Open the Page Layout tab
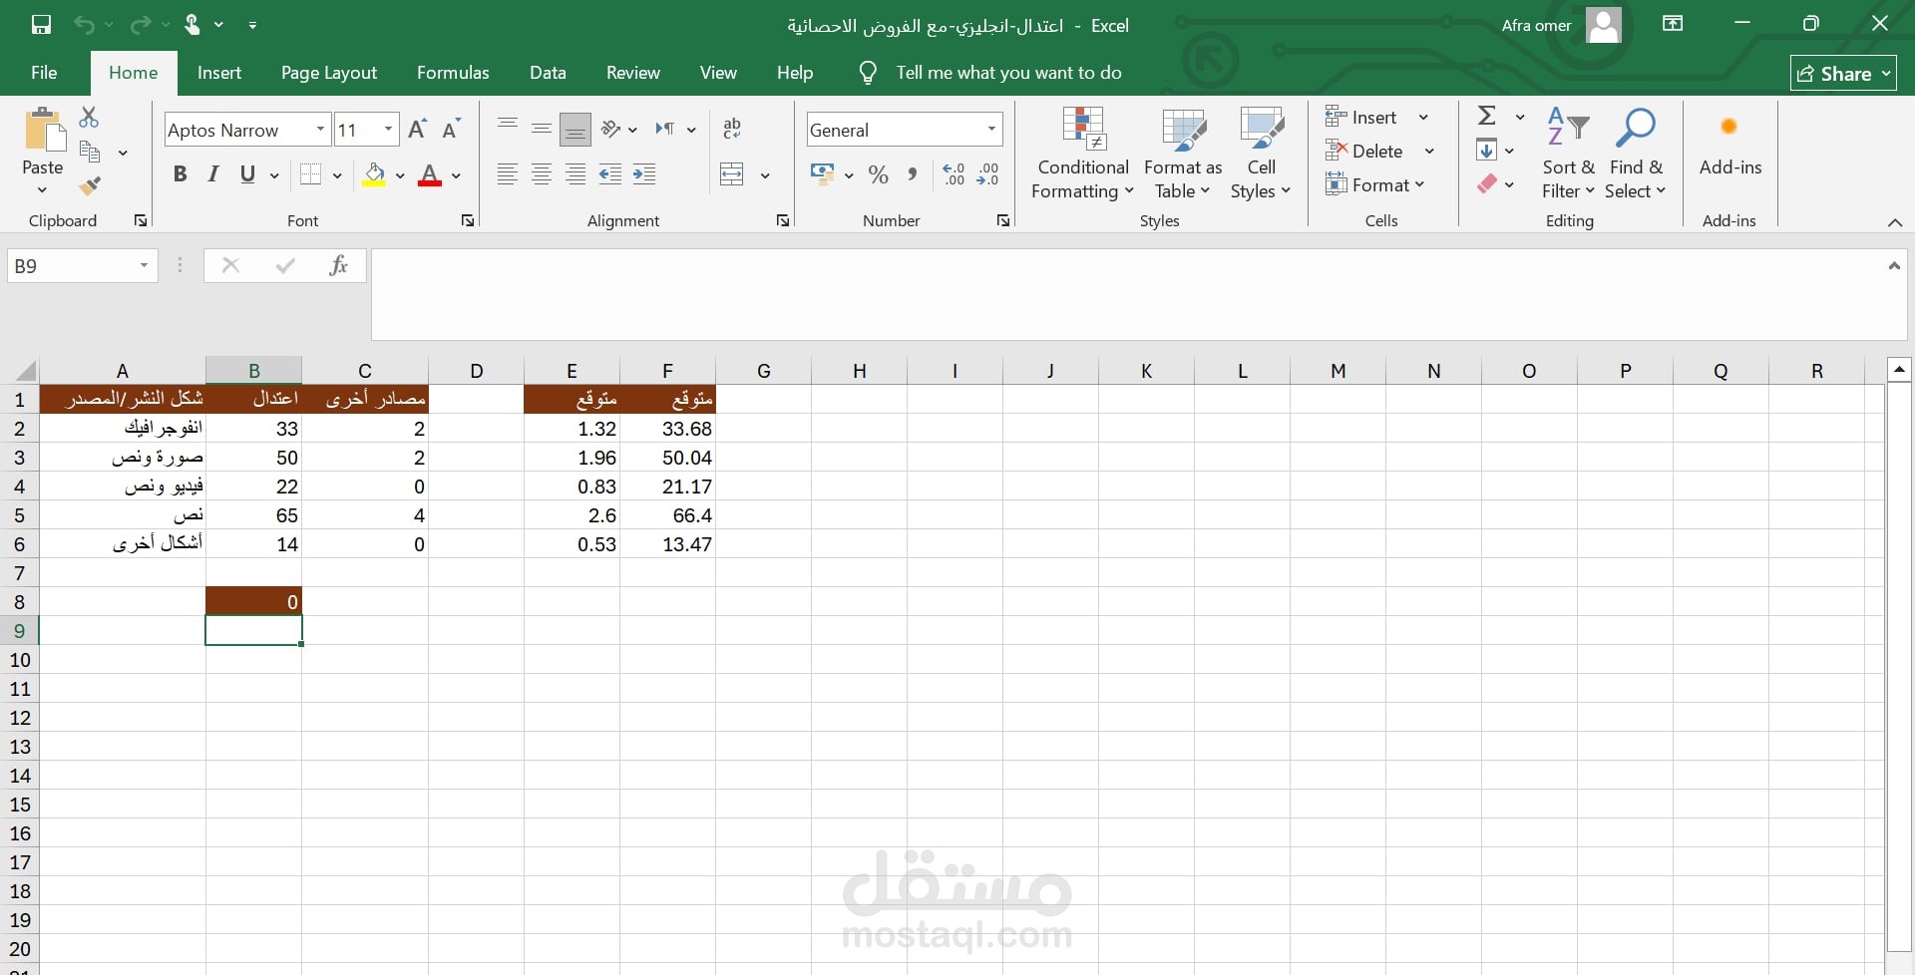 pyautogui.click(x=329, y=73)
